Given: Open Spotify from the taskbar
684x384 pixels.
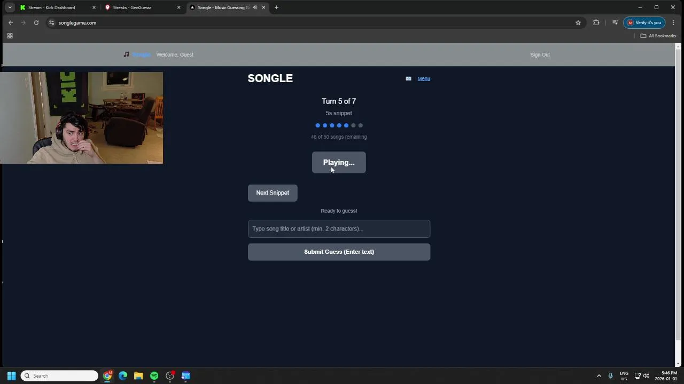Looking at the screenshot, I should [154, 375].
